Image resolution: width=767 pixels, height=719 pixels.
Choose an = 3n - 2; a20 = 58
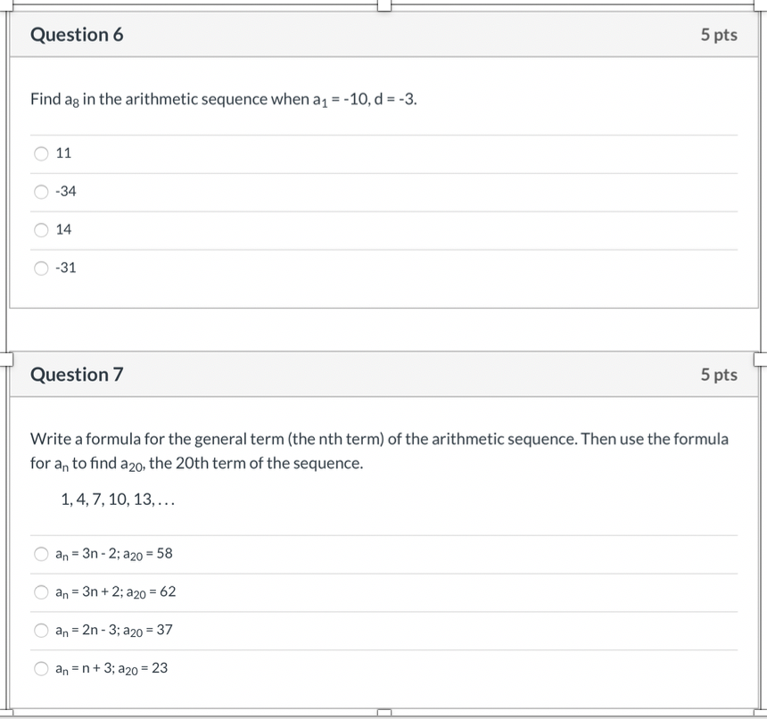(x=41, y=554)
